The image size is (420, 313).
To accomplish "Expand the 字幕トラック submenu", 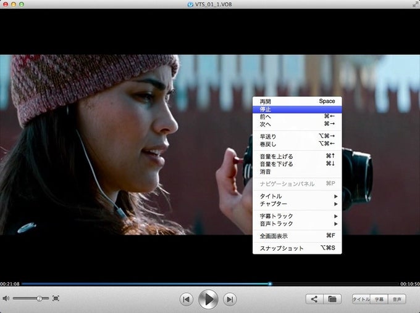I will [x=297, y=216].
